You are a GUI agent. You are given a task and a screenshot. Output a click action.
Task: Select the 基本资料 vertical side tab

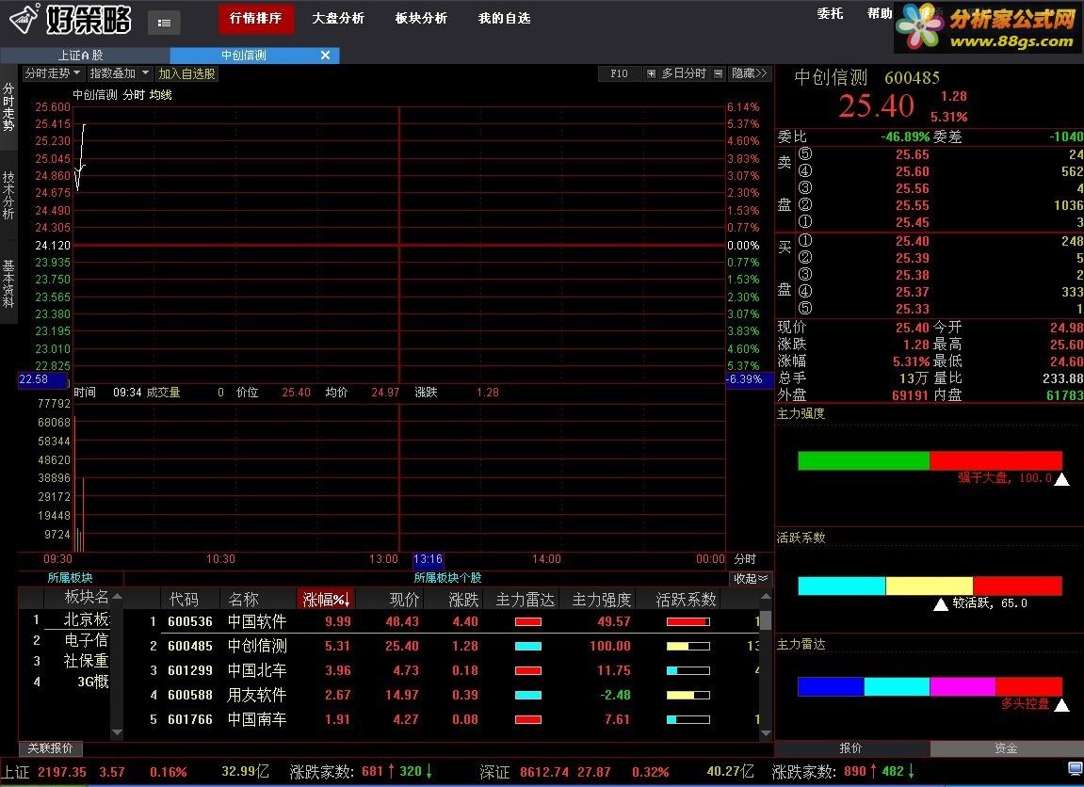click(8, 283)
